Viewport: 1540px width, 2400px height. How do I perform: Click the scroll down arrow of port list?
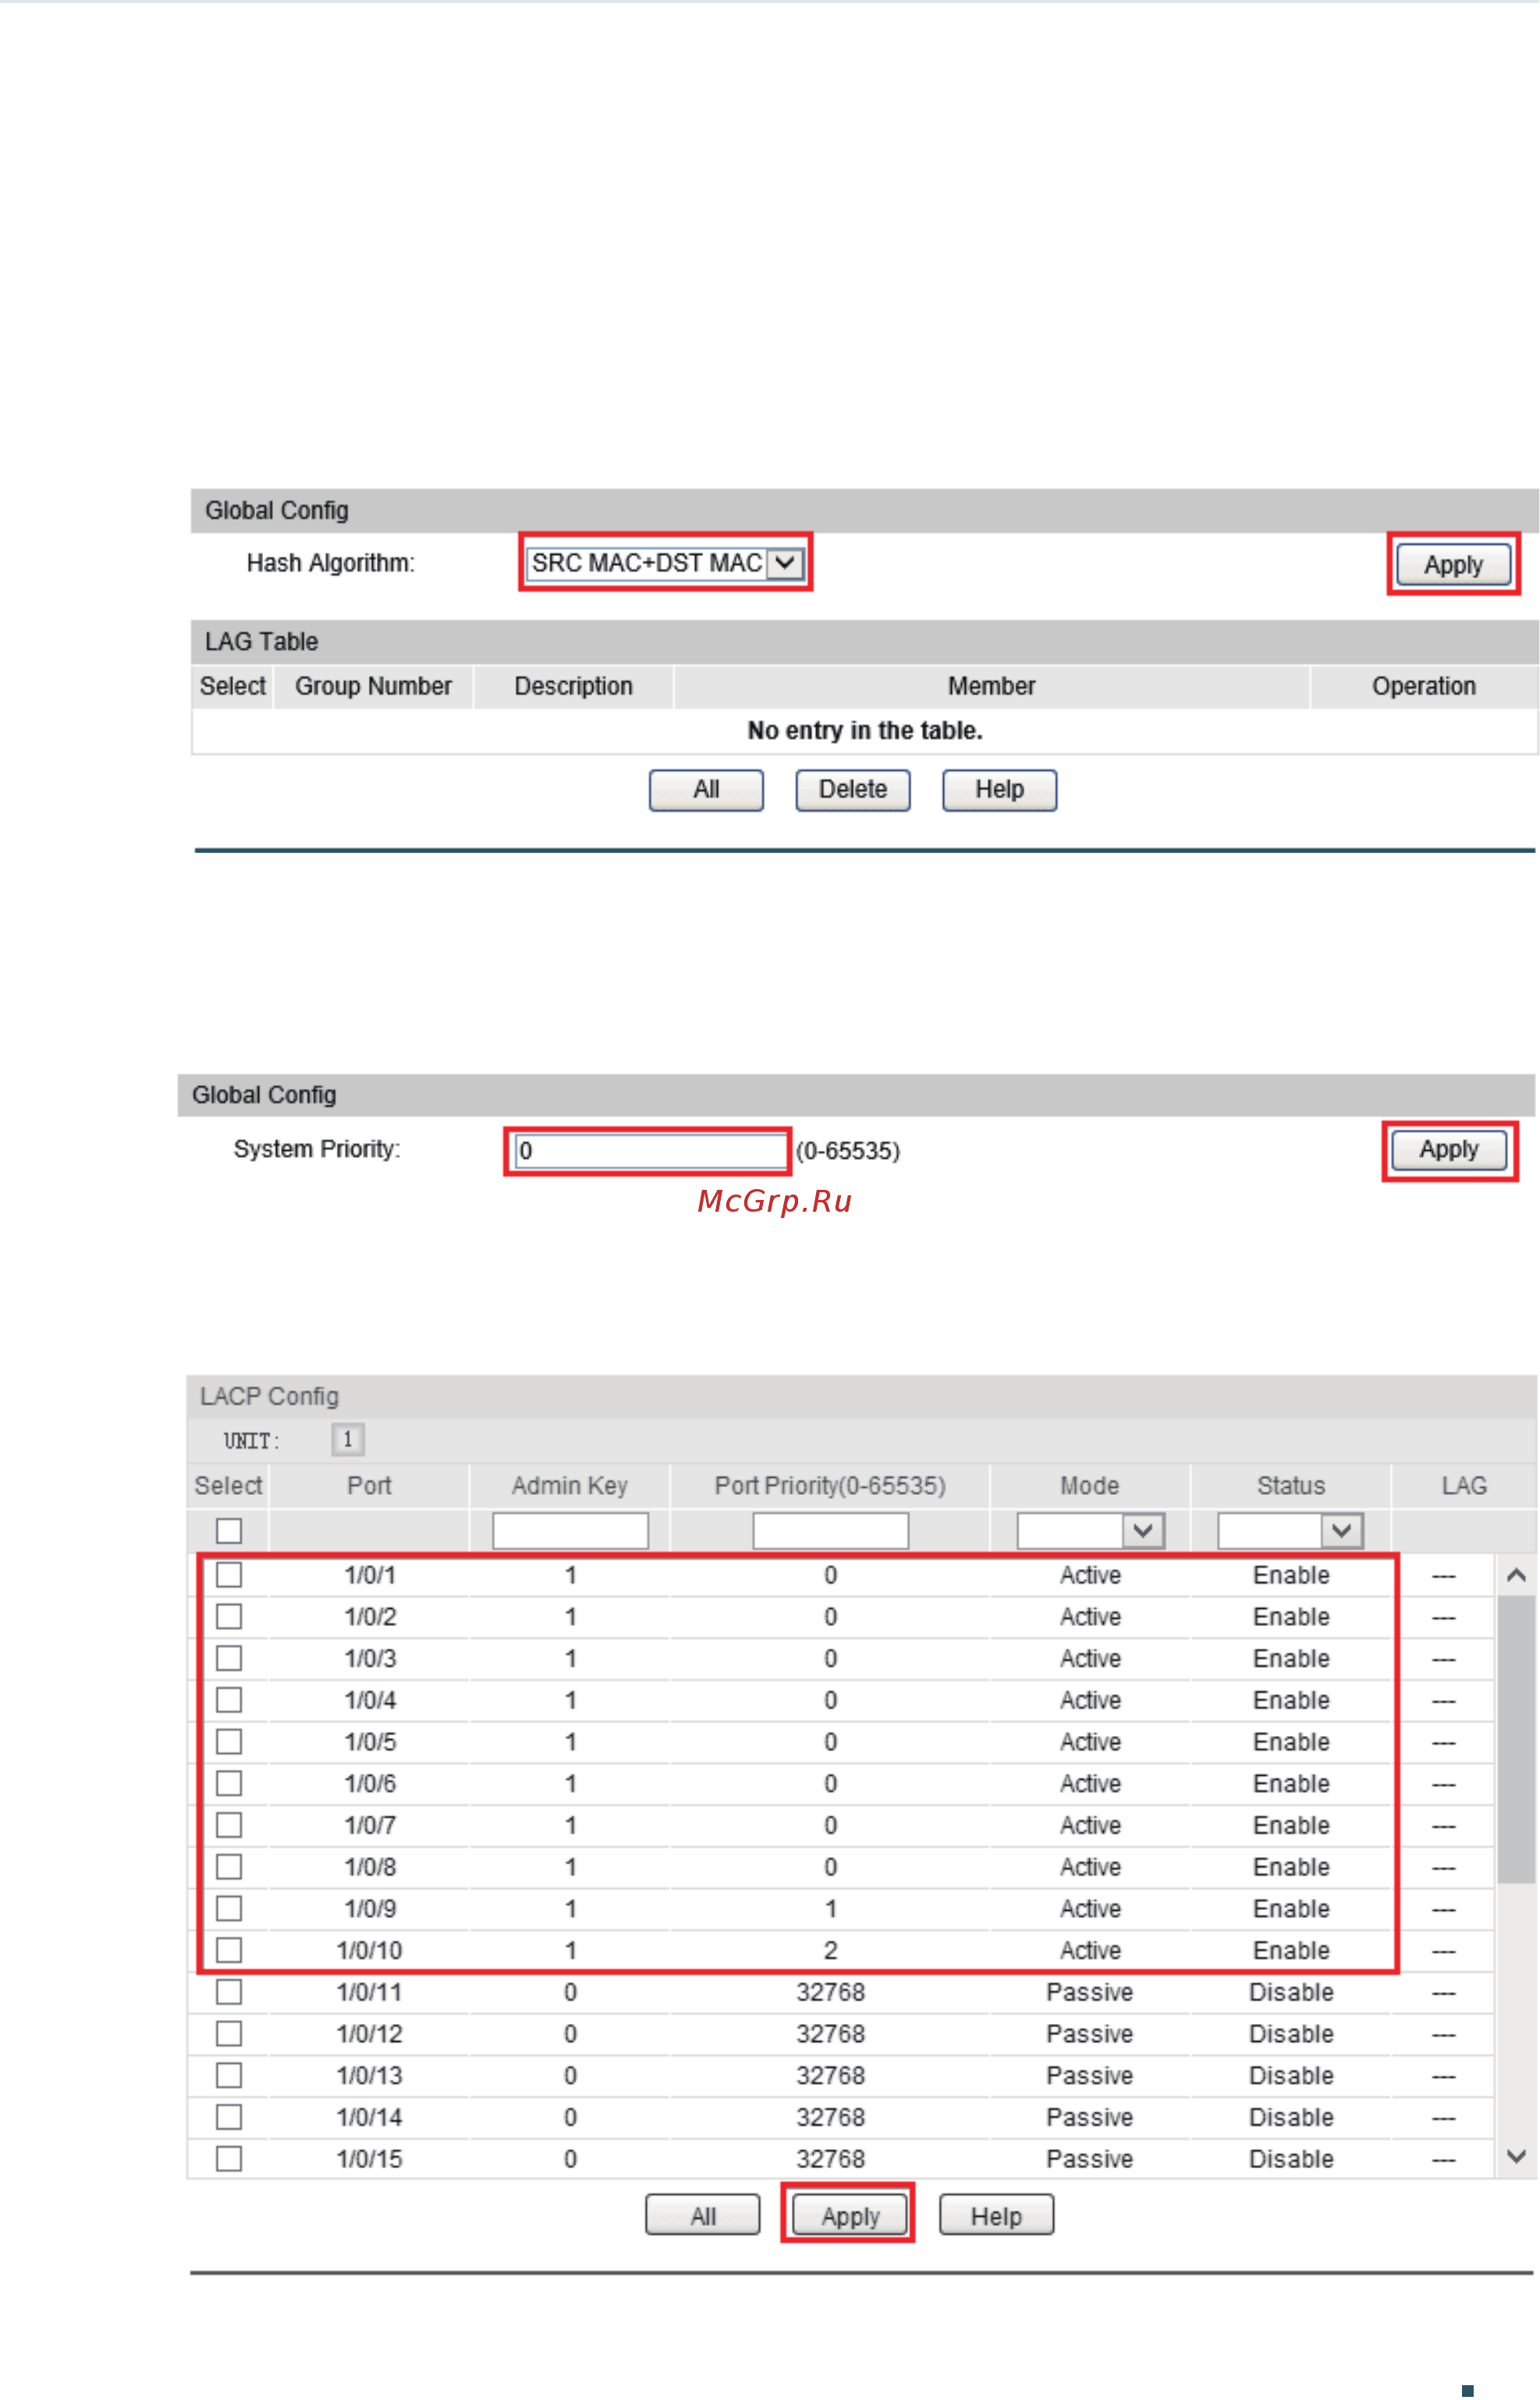click(x=1516, y=2157)
